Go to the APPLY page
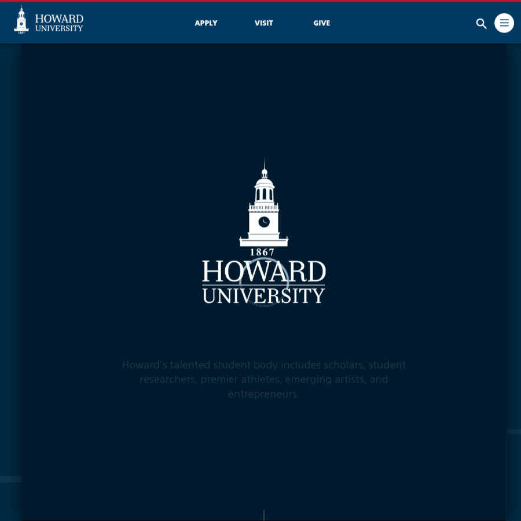 click(206, 23)
